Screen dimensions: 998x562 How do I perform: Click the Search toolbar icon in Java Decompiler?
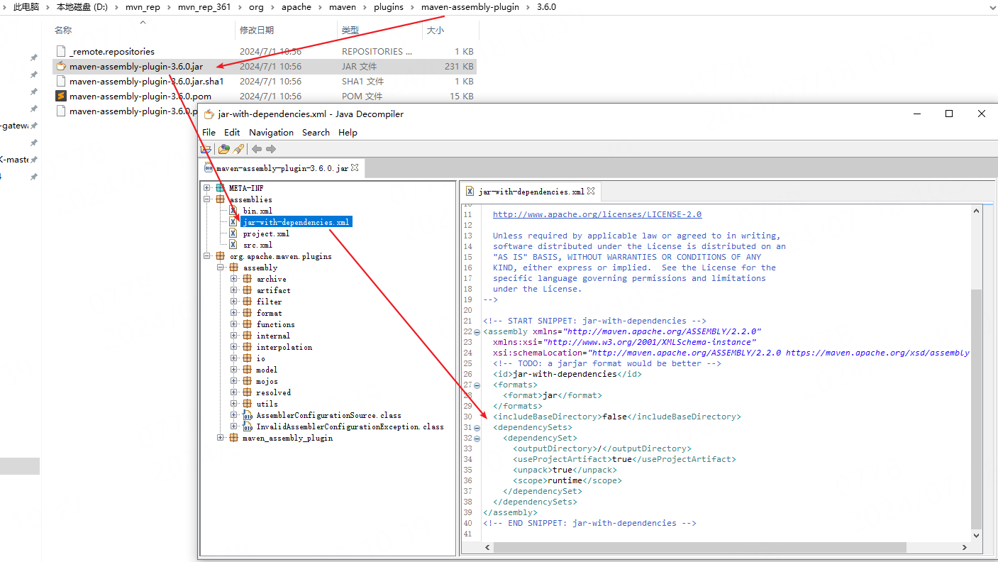[238, 149]
